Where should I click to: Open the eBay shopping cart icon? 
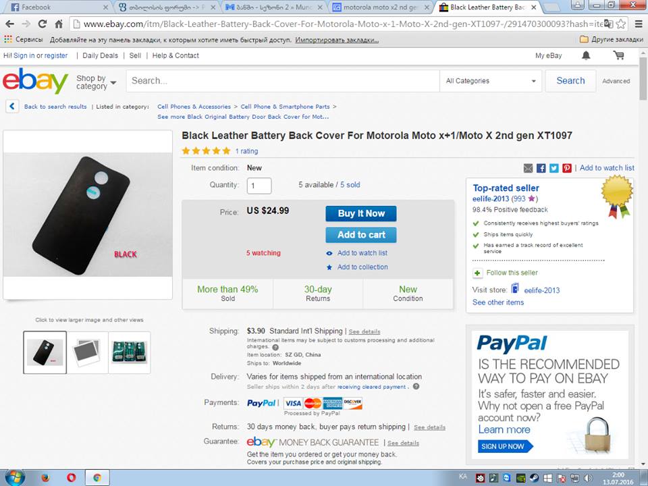(619, 55)
